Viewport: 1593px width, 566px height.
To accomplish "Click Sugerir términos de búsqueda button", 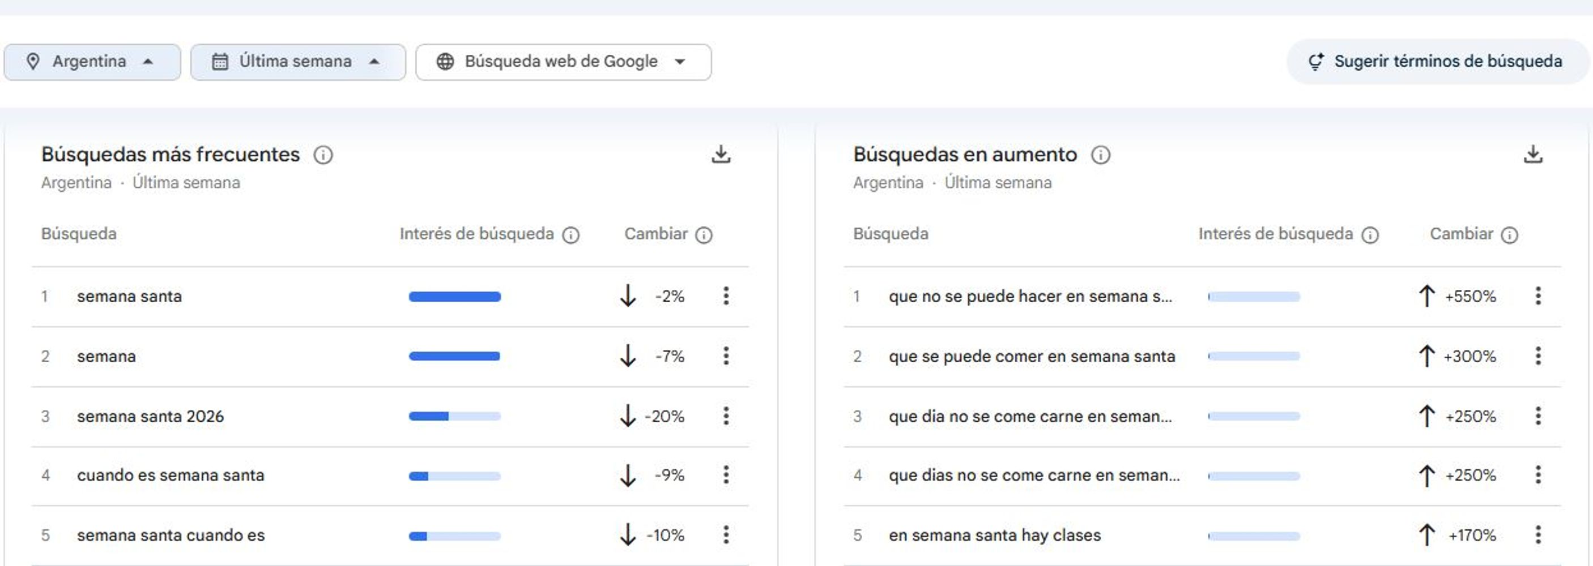I will 1437,62.
